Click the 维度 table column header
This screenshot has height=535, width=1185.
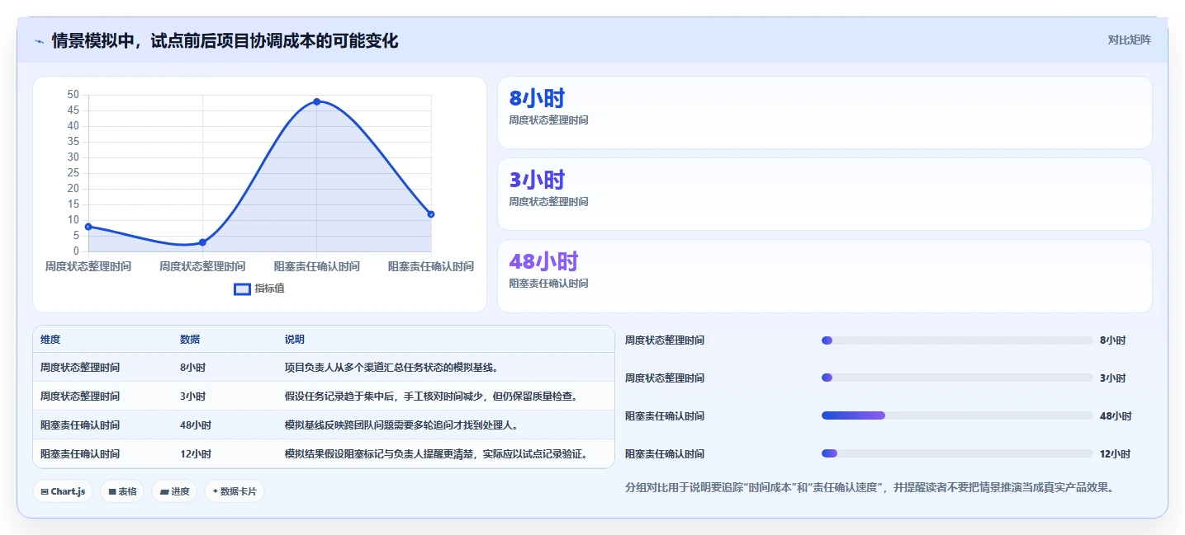point(50,340)
